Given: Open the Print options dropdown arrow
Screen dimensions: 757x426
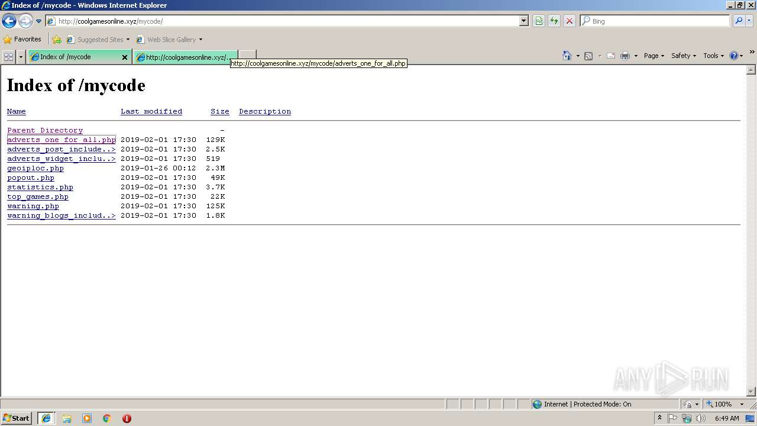Looking at the screenshot, I should pyautogui.click(x=636, y=56).
